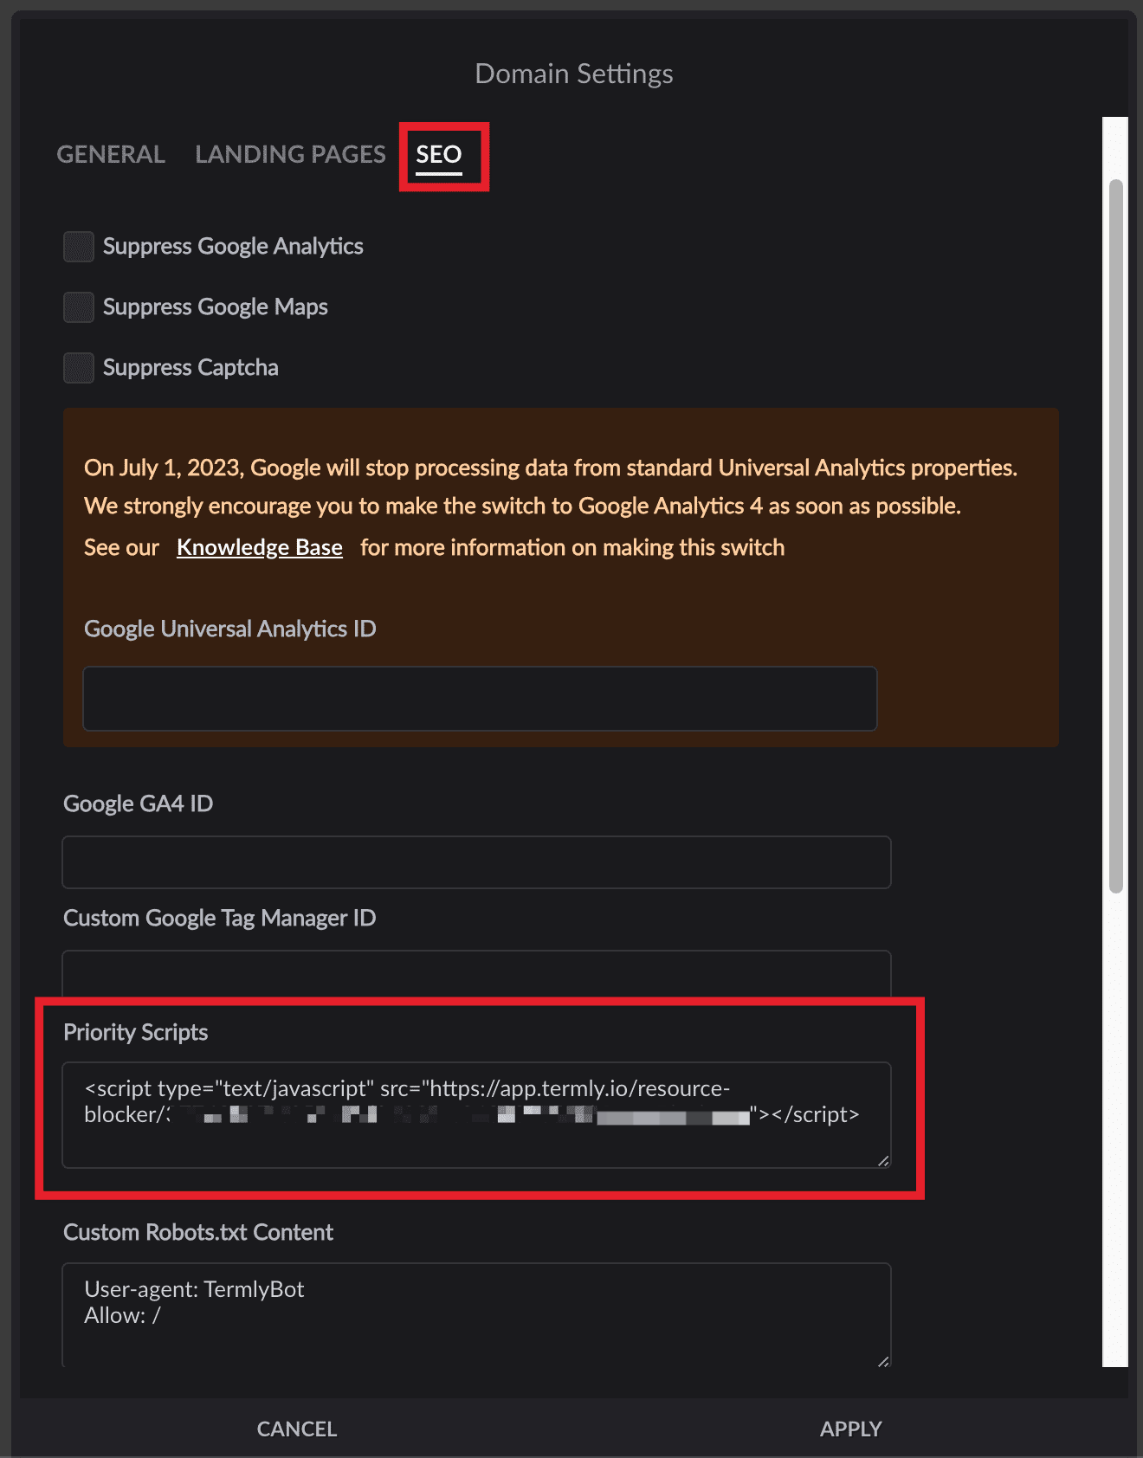Click the 'Custom Robots.txt Content' label
This screenshot has width=1143, height=1458.
[198, 1232]
